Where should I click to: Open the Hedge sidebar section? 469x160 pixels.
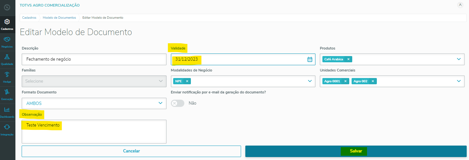tap(7, 77)
